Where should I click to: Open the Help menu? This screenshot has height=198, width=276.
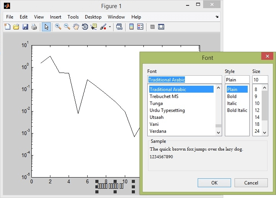point(136,17)
